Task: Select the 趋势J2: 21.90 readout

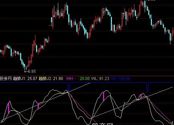Action: 51,79
